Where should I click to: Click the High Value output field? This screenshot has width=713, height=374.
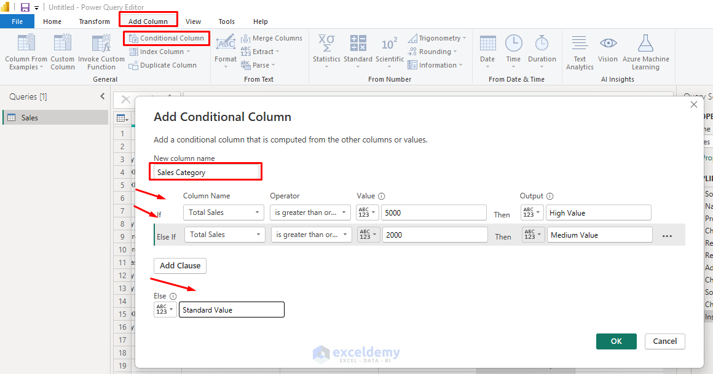tap(599, 212)
